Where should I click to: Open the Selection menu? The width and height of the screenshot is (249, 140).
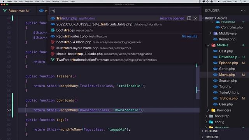tap(29, 2)
